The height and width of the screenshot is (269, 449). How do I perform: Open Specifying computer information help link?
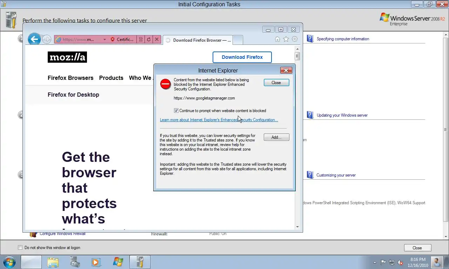[x=343, y=39]
